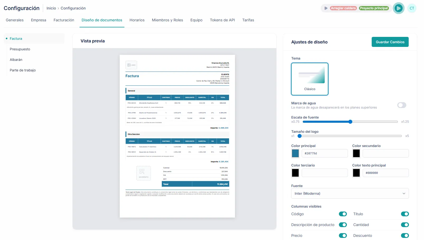This screenshot has height=240, width=424.
Task: Click the teal play timer button
Action: click(398, 8)
